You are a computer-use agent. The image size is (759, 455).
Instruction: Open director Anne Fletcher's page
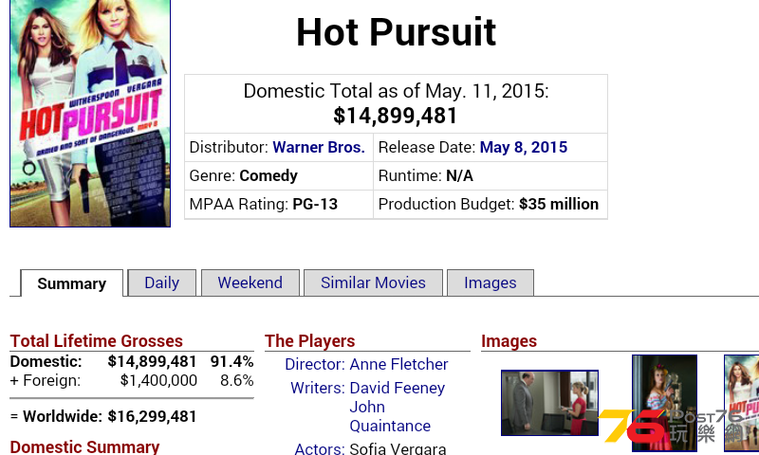pyautogui.click(x=398, y=364)
